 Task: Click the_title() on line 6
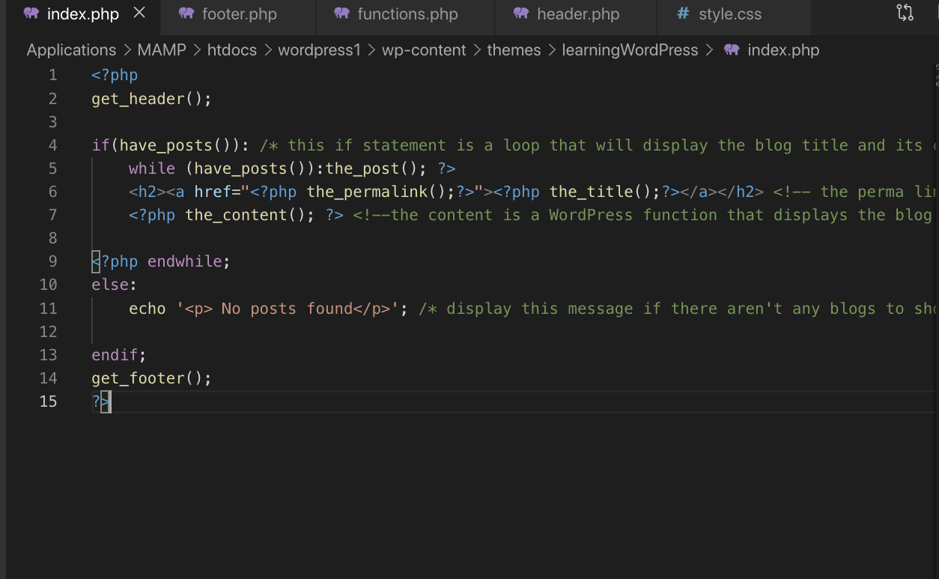click(605, 192)
